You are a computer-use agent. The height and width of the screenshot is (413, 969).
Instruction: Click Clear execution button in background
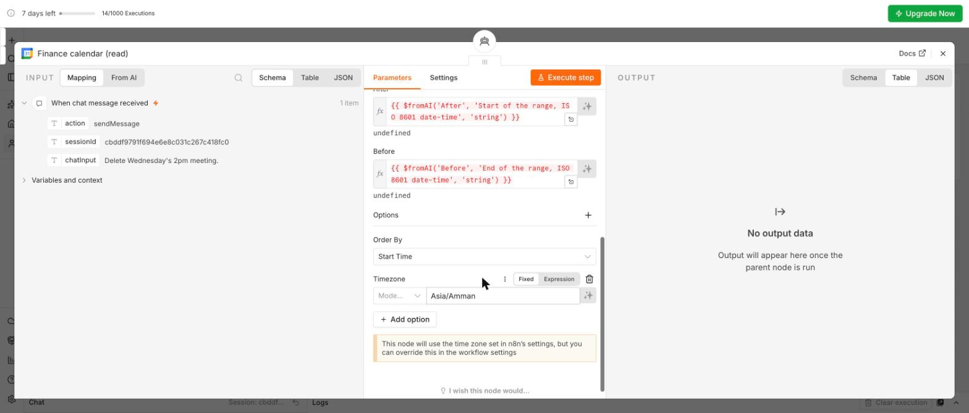895,403
